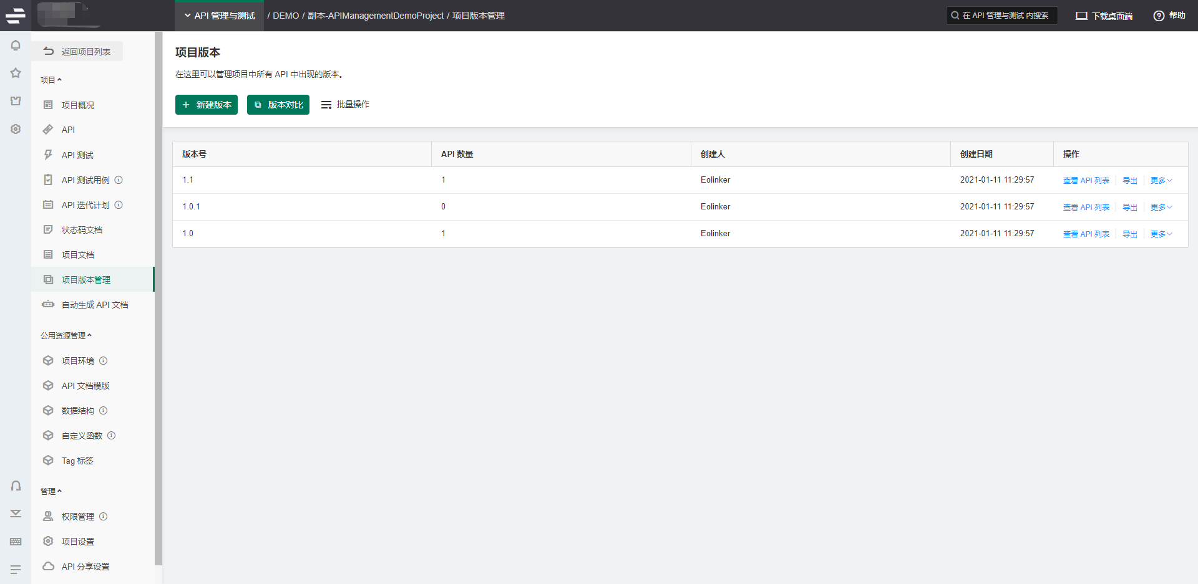Click the keyboard shortcuts icon

[16, 542]
